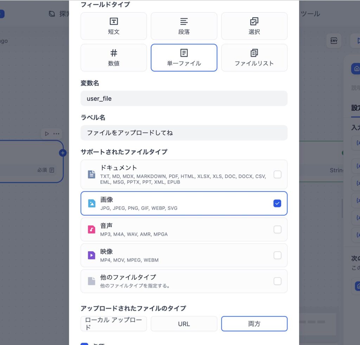Choose the 段落 paragraph field type
360x345 pixels.
pos(184,26)
